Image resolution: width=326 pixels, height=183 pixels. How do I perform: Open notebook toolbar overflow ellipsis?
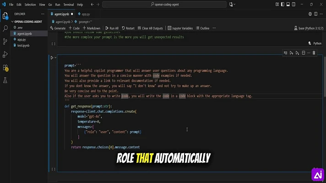point(214,28)
